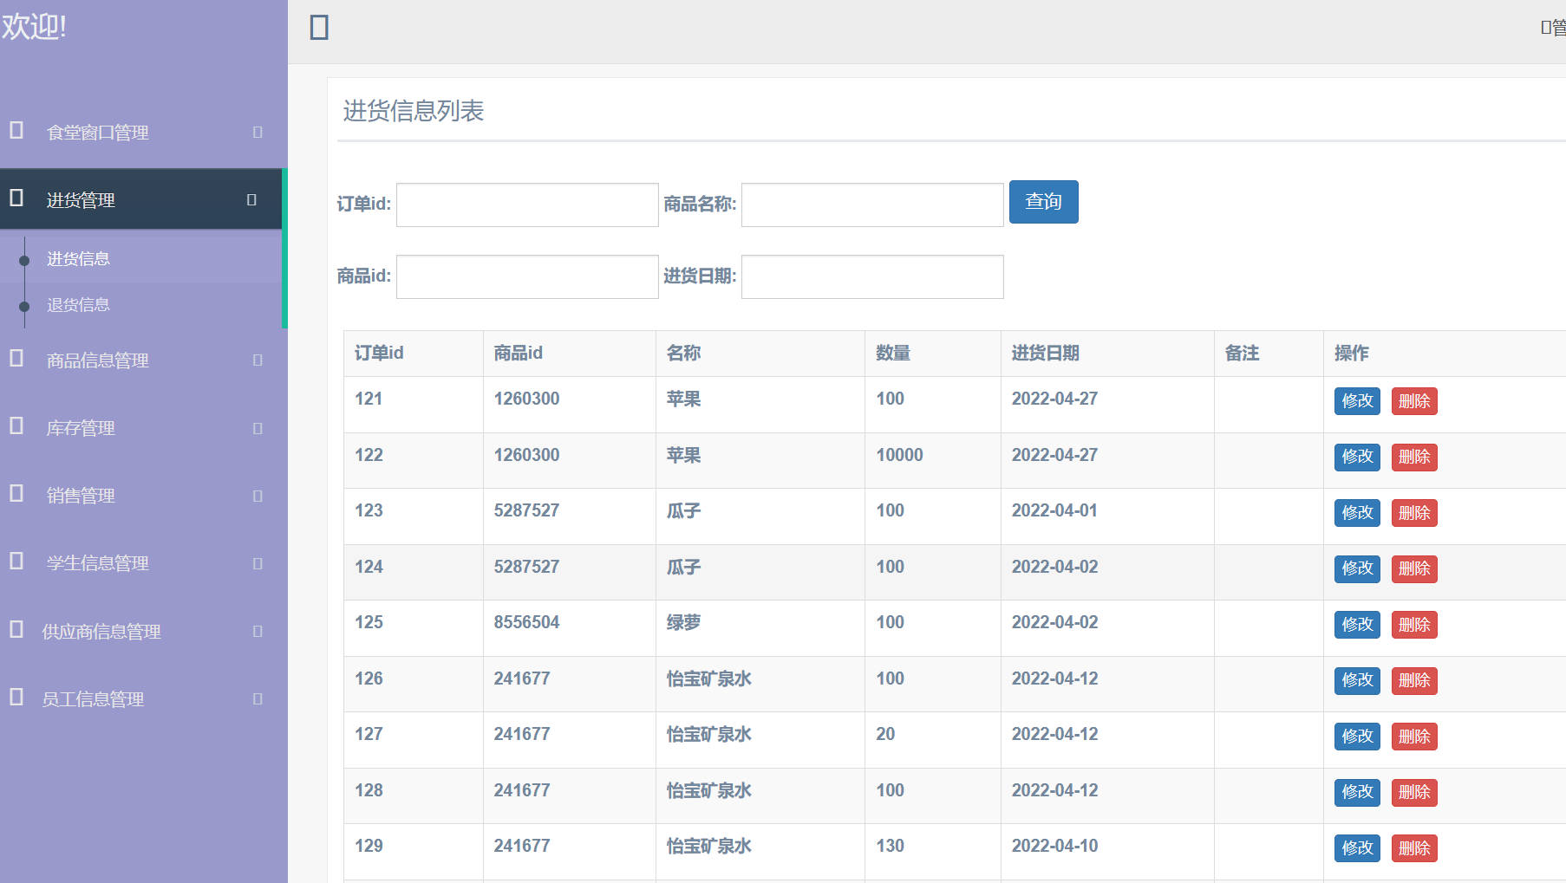
Task: Click the 进货管理 sidebar icon
Action: click(14, 198)
